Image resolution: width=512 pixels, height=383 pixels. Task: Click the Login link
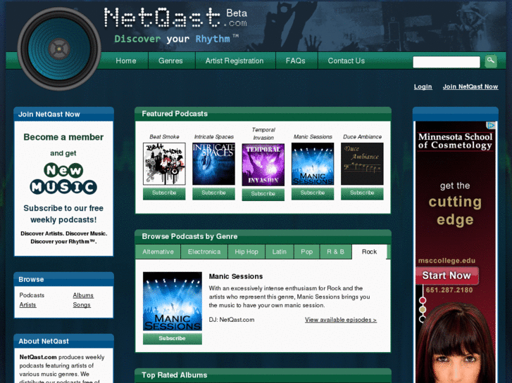(423, 86)
